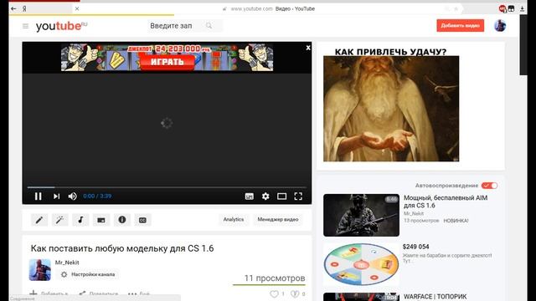Screen dimensions: 536x301
Task: Open the info cards icon
Action: 122,220
